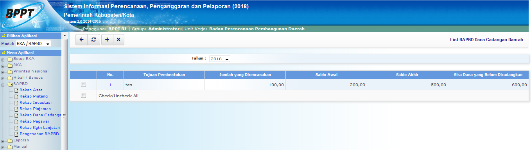The width and height of the screenshot is (531, 150).
Task: Add a new record with plus icon
Action: (107, 40)
